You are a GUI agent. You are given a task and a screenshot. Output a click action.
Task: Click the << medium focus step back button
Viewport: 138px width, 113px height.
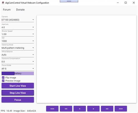click(66, 109)
